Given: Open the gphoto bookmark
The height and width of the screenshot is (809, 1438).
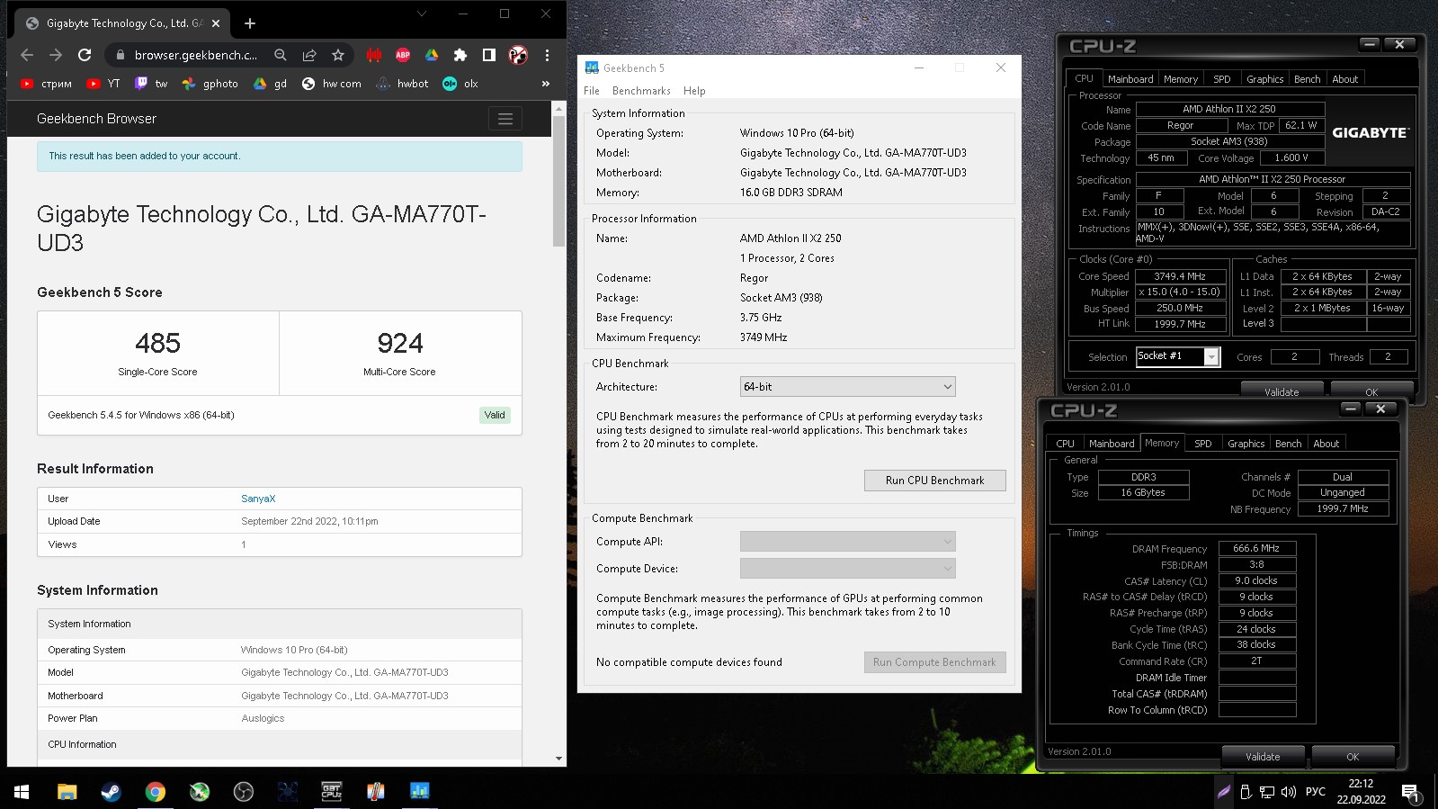Looking at the screenshot, I should coord(210,84).
